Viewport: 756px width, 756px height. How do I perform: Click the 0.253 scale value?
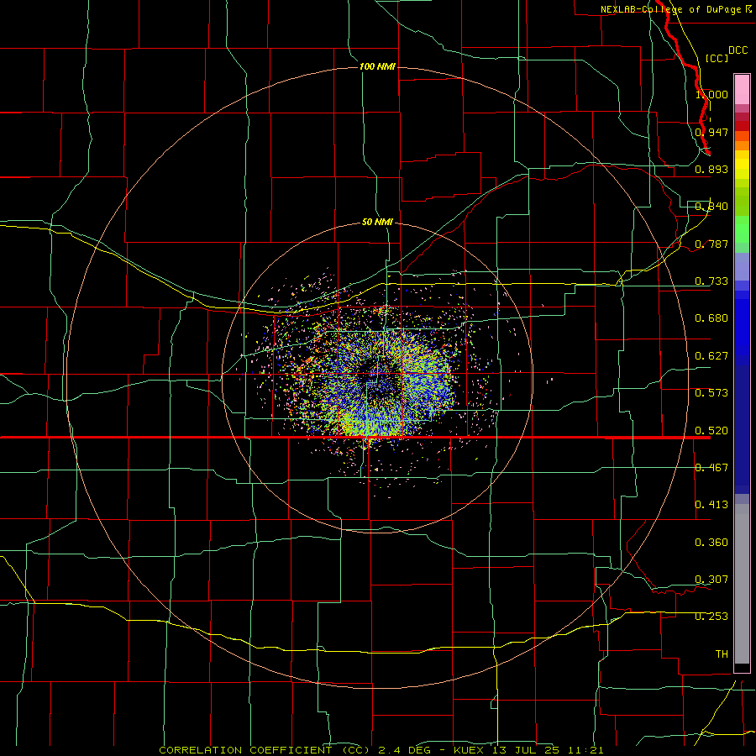tap(711, 617)
